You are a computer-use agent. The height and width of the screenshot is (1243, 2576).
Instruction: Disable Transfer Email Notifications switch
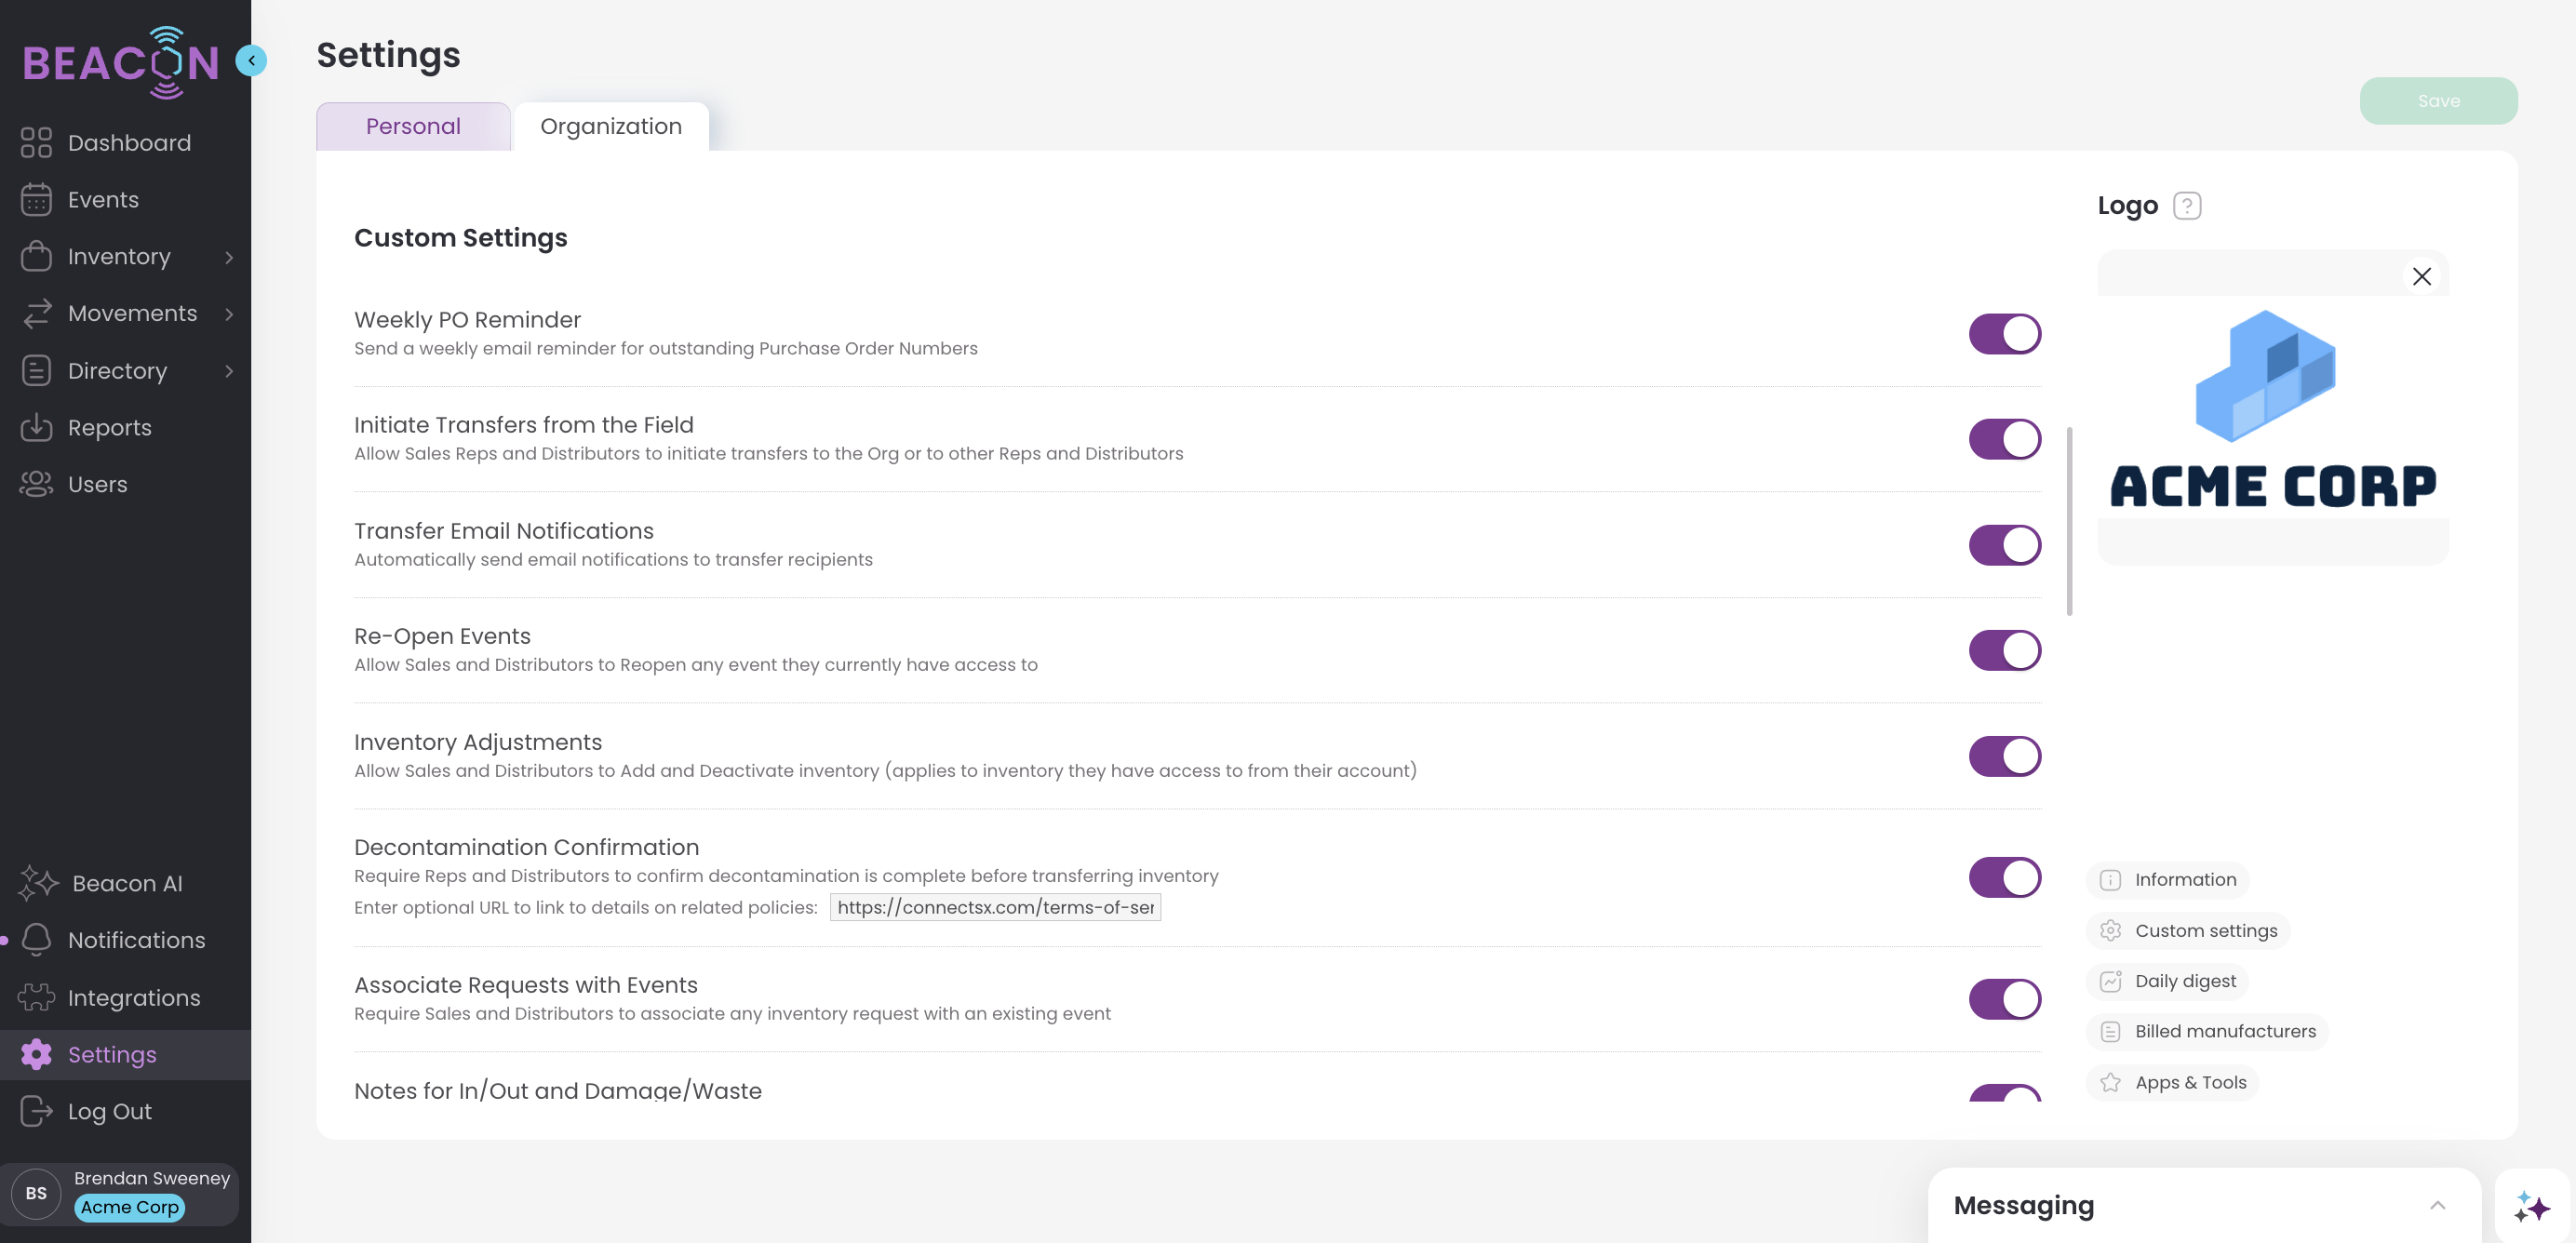pos(2004,545)
